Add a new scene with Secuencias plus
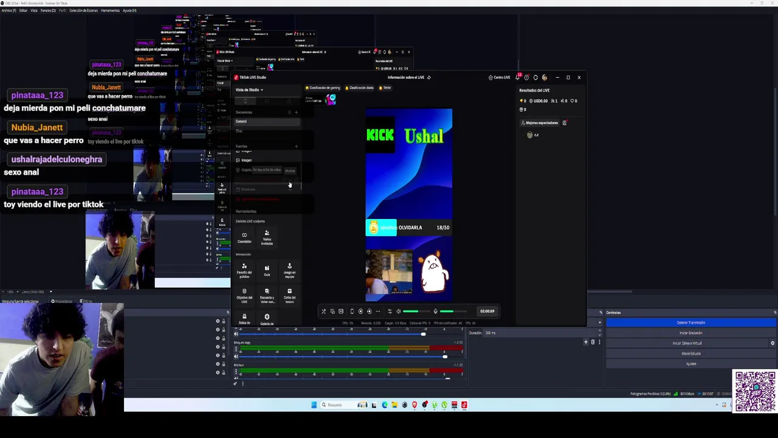This screenshot has height=438, width=778. point(297,112)
